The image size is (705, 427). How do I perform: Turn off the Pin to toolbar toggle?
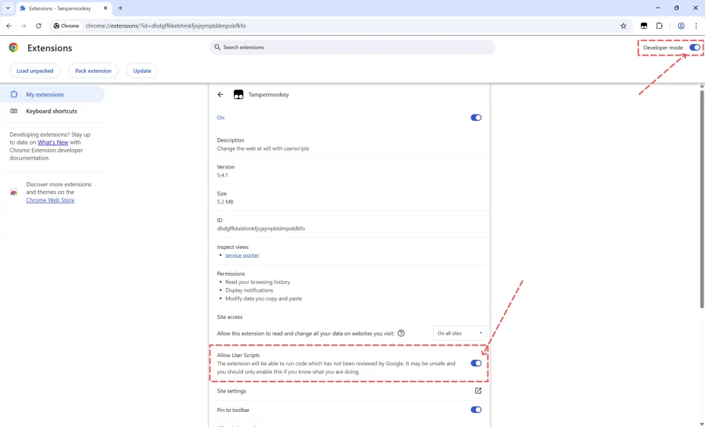tap(476, 409)
